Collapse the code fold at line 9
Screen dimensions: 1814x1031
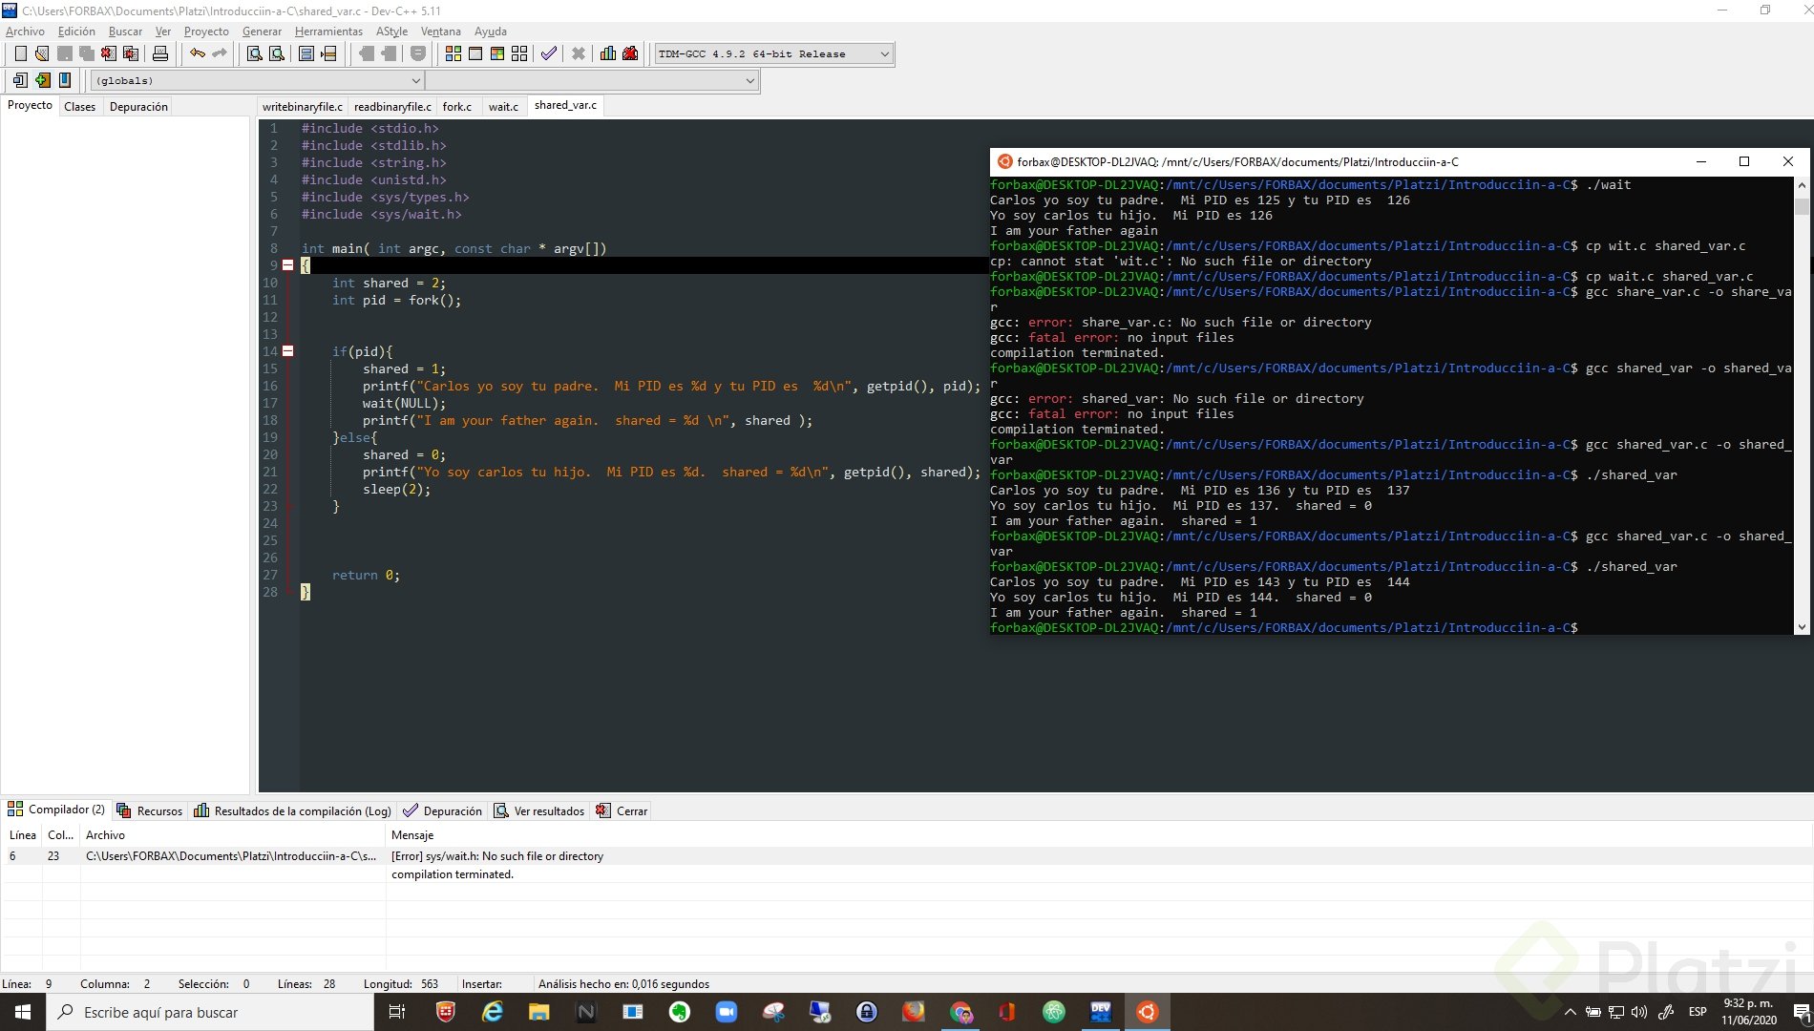point(287,265)
